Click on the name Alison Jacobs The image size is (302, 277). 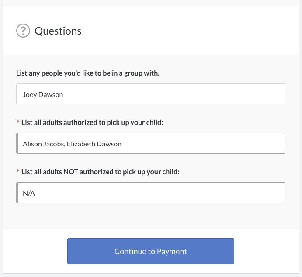click(43, 144)
